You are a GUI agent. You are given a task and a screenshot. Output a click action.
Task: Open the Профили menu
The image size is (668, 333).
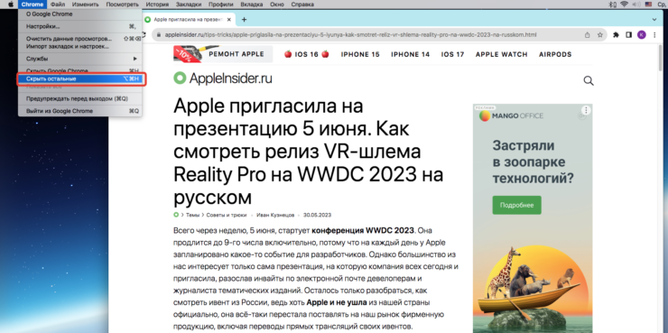220,5
